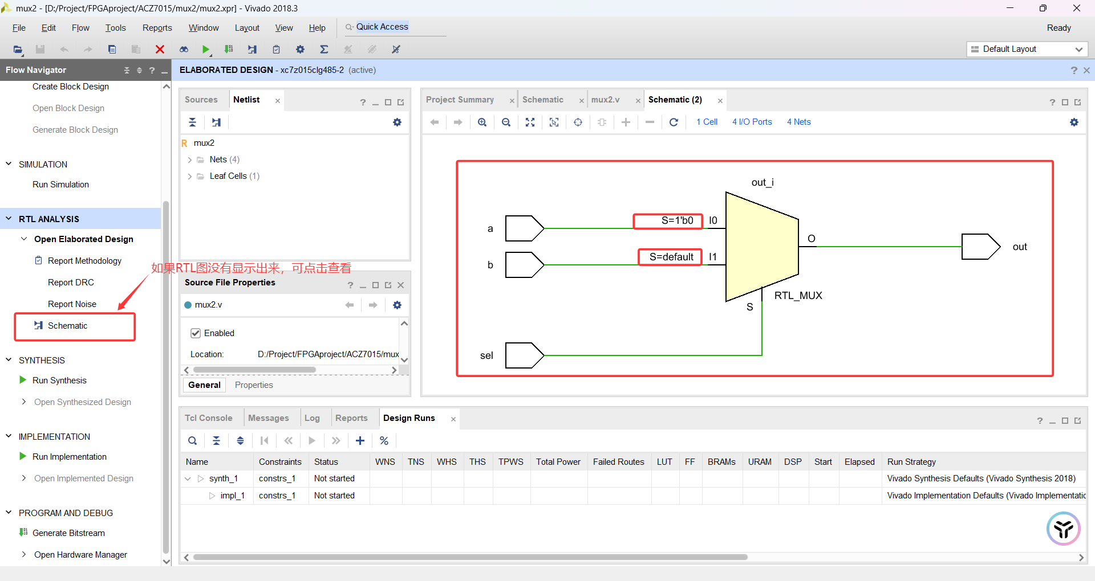Viewport: 1095px width, 581px height.
Task: Click the copy icon in main toolbar
Action: [x=112, y=50]
